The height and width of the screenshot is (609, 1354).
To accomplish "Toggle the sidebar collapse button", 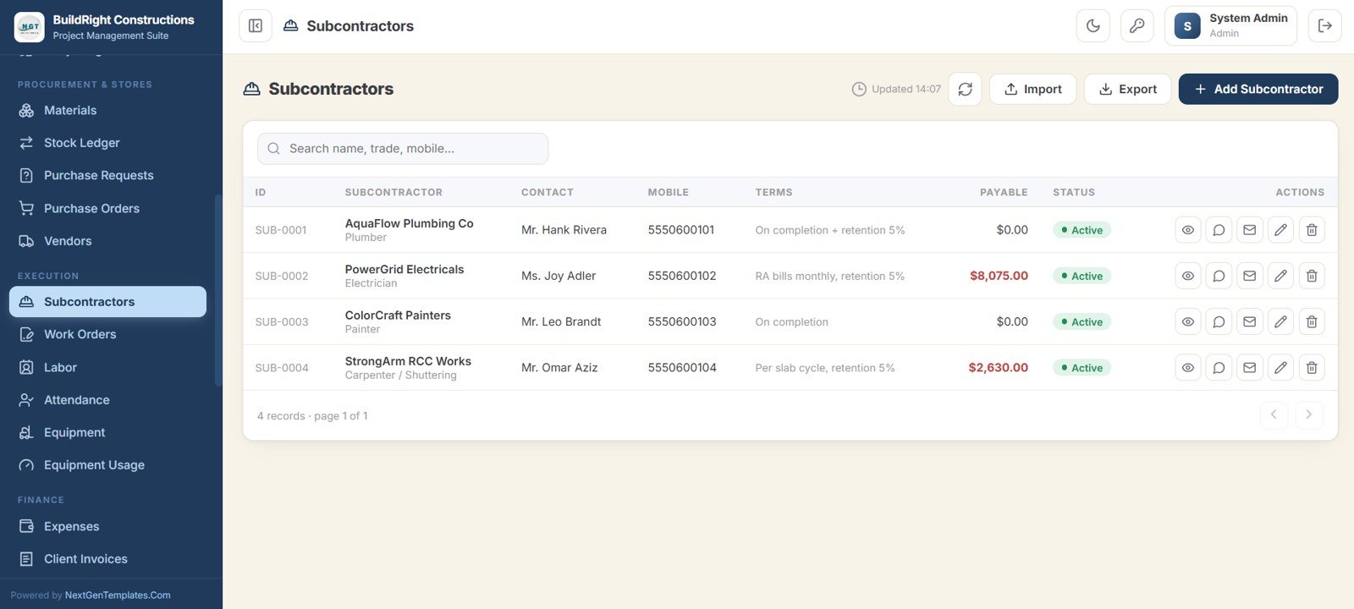I will click(x=256, y=26).
